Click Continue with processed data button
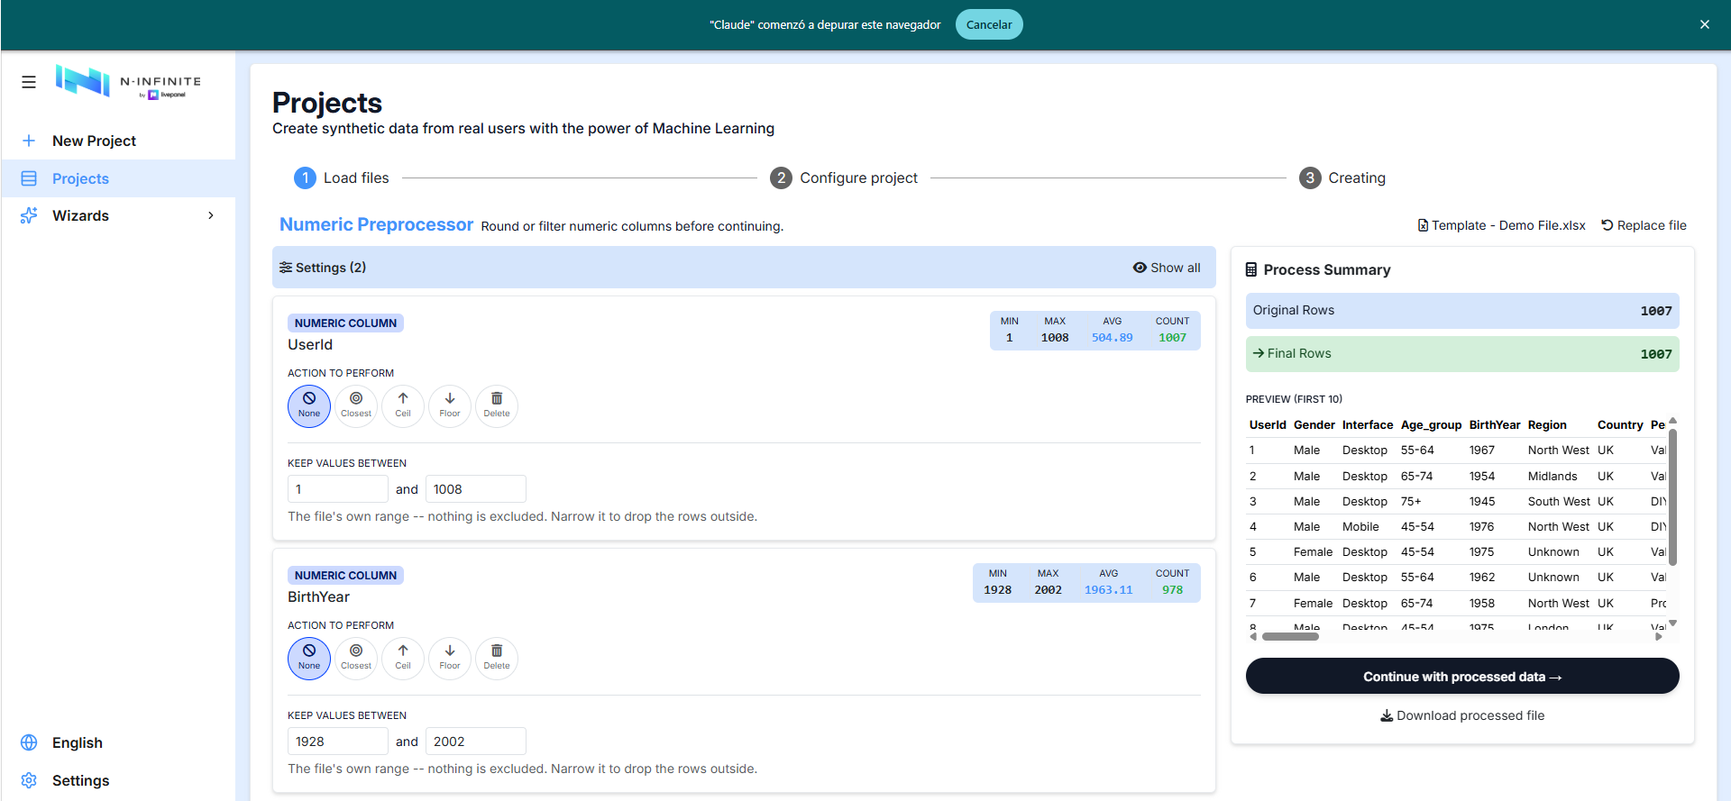This screenshot has width=1731, height=801. pyautogui.click(x=1462, y=676)
